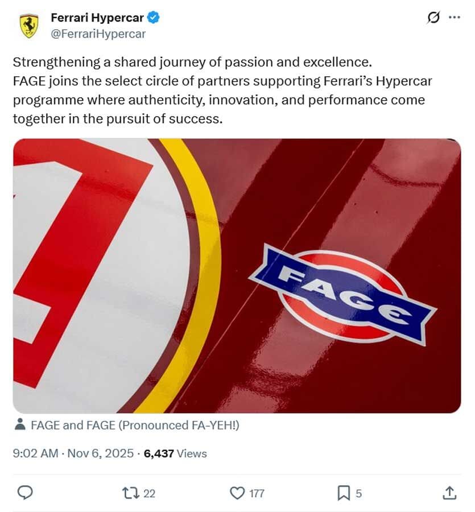
Task: Open the three-dot more options menu
Action: click(x=454, y=18)
